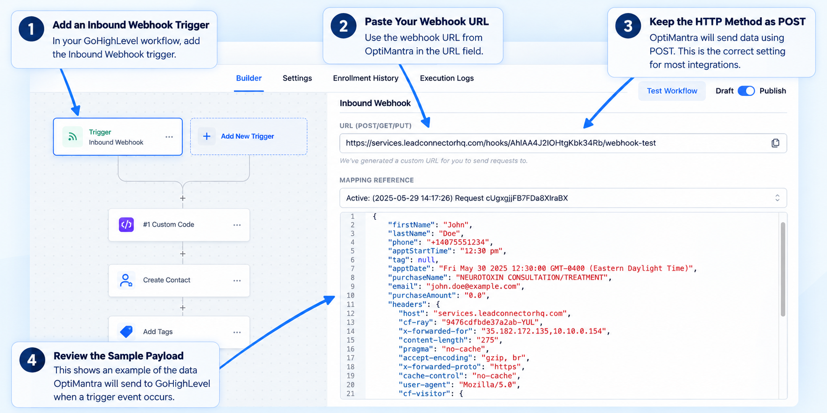Click the "We've generated a custom URL" hint text
Screen dimensions: 827x413
point(434,161)
